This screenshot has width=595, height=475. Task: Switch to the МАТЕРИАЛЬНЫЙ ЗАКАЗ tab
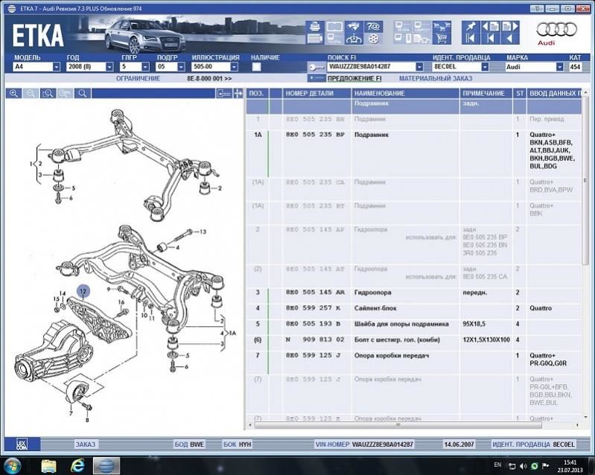[x=435, y=78]
